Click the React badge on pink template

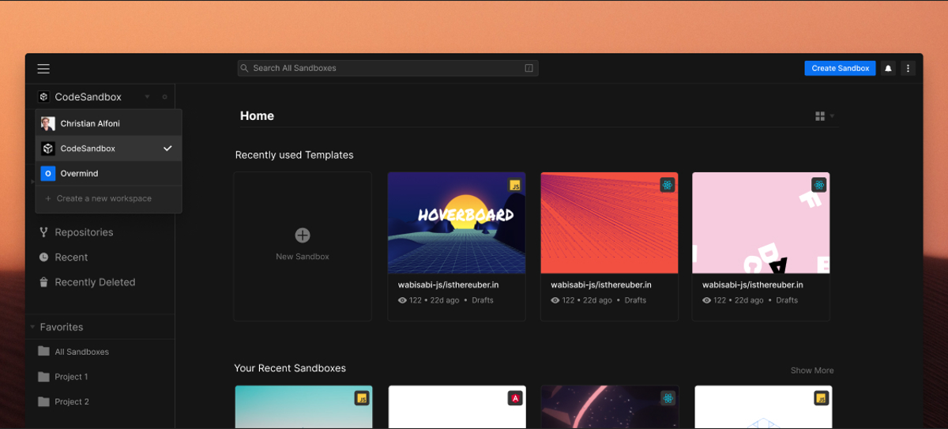click(818, 185)
